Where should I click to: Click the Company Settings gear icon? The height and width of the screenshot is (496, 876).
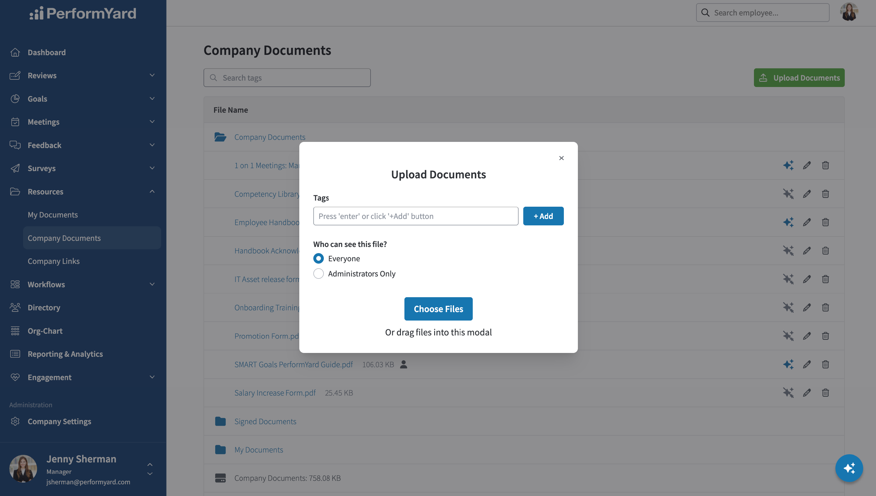coord(15,421)
